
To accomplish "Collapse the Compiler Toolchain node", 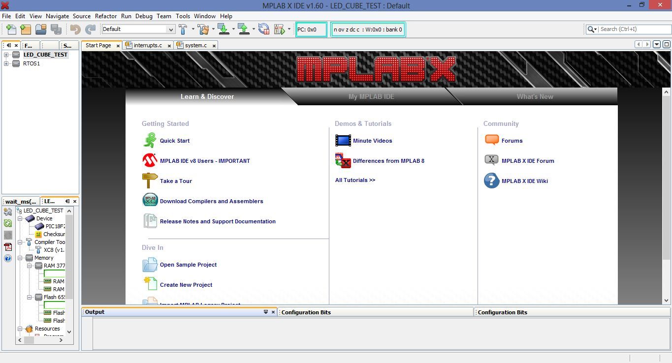I will pos(20,242).
